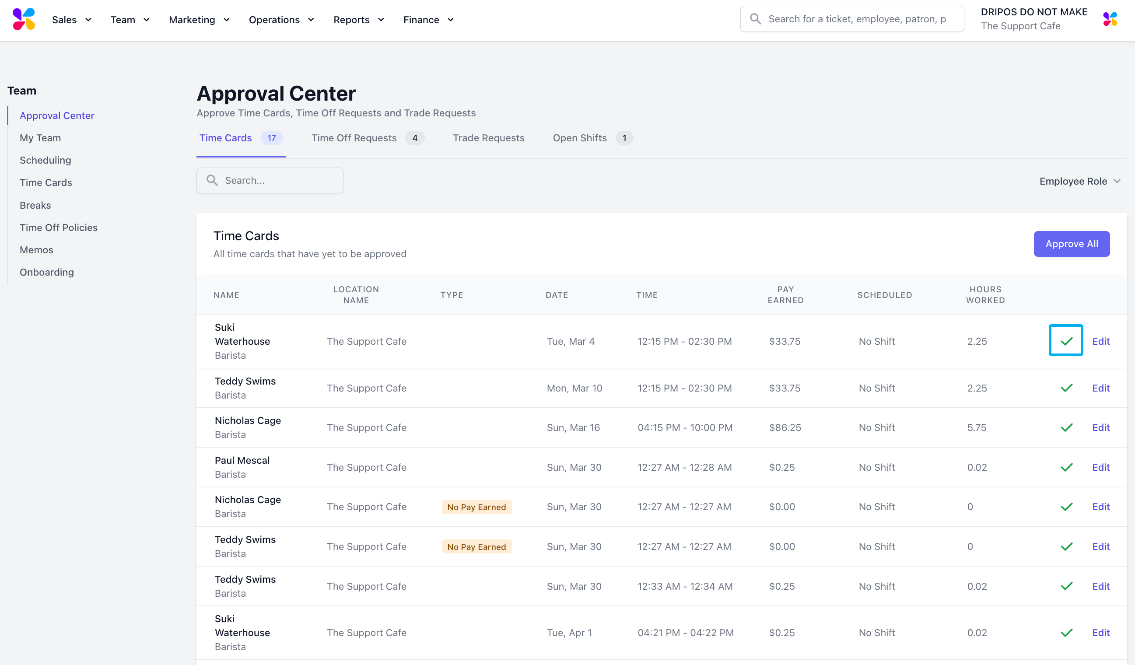Open the Employee Role filter dropdown
The image size is (1135, 665).
click(1079, 181)
